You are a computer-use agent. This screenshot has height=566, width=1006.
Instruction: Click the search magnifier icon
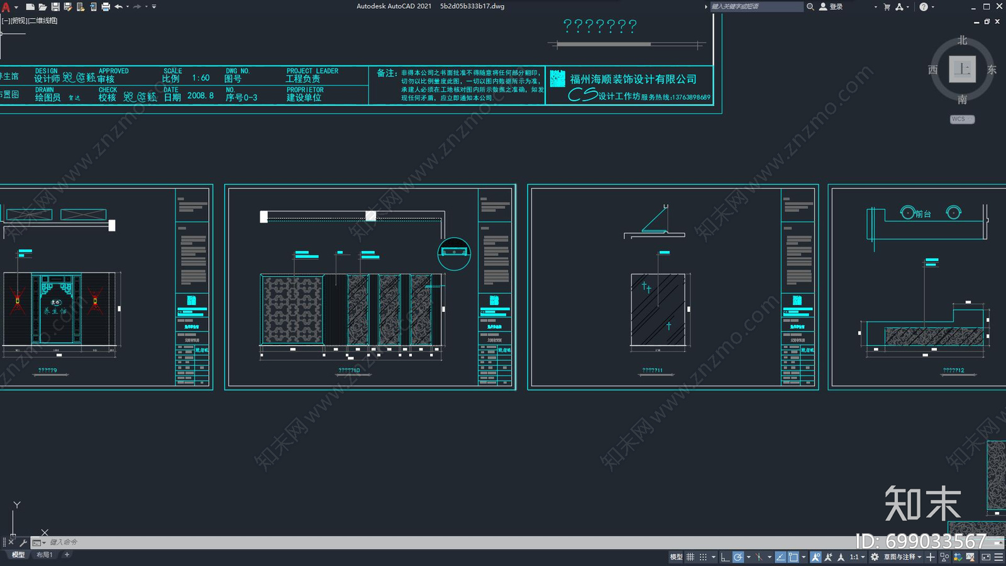810,6
